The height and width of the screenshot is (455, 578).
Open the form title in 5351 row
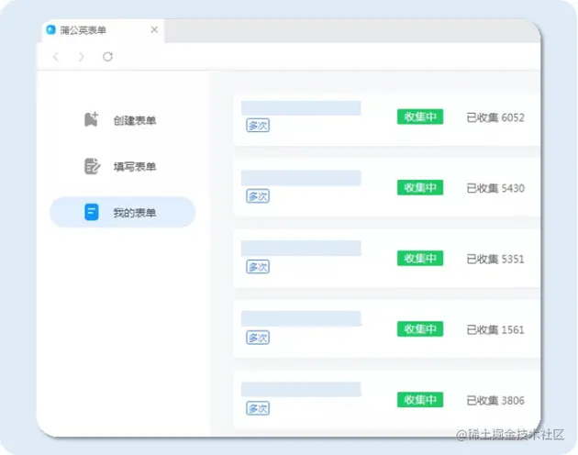click(x=301, y=249)
